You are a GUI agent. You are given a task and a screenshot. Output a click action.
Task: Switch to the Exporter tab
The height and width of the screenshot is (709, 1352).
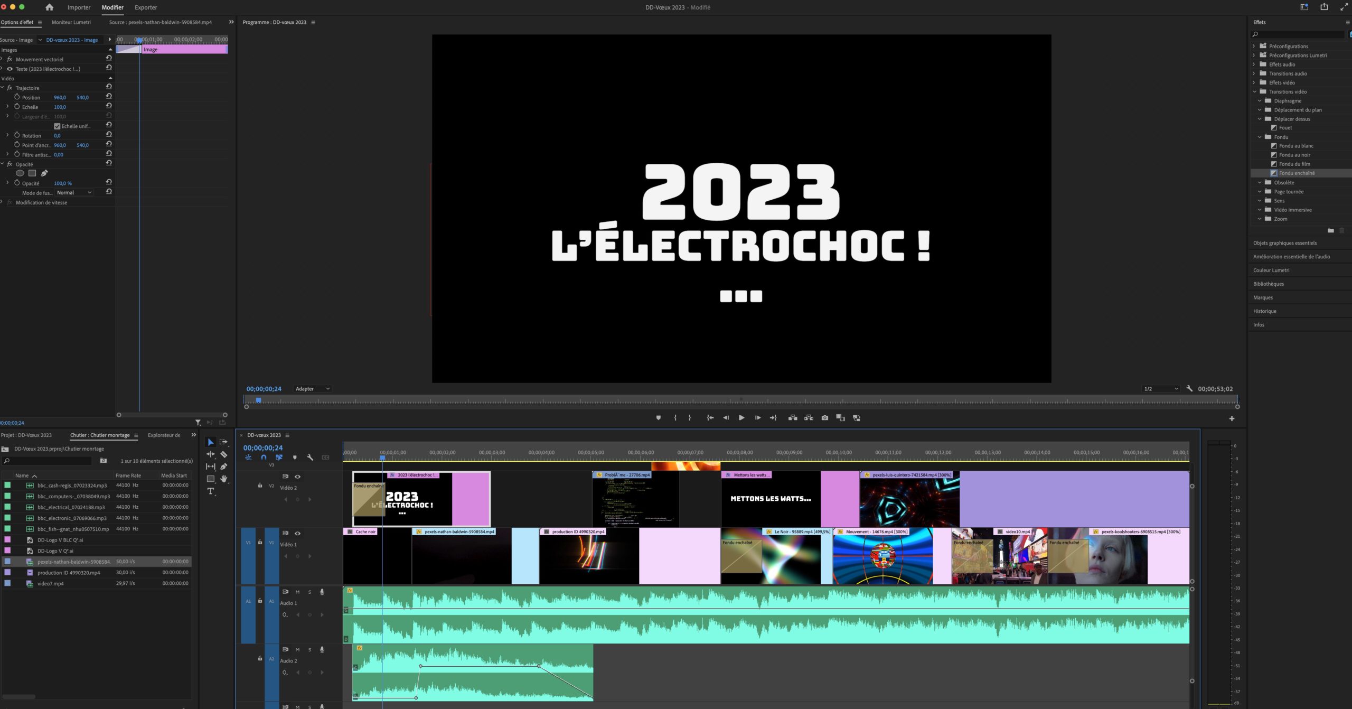[146, 7]
